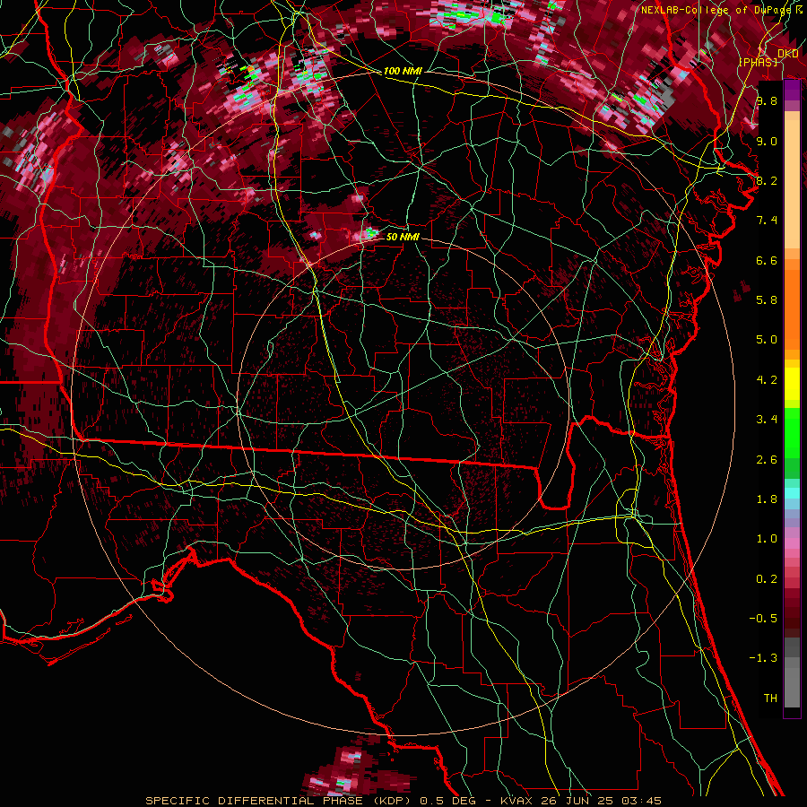
Task: Click the TH threshold legend label
Action: click(770, 699)
